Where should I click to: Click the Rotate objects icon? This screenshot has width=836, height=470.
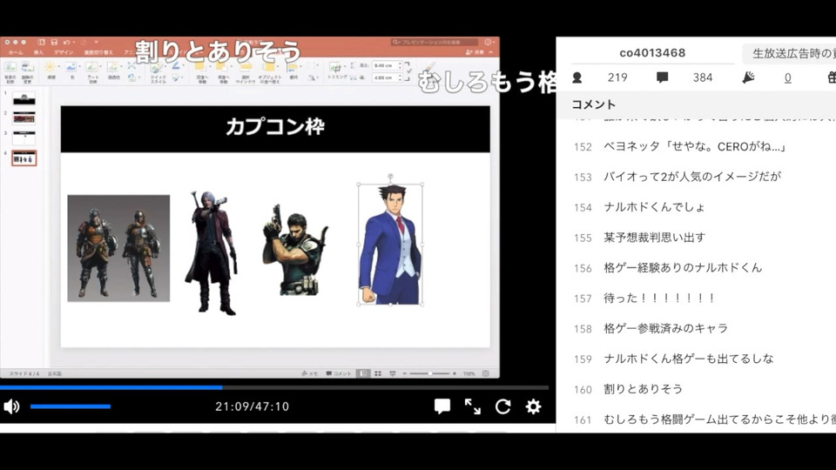(313, 78)
